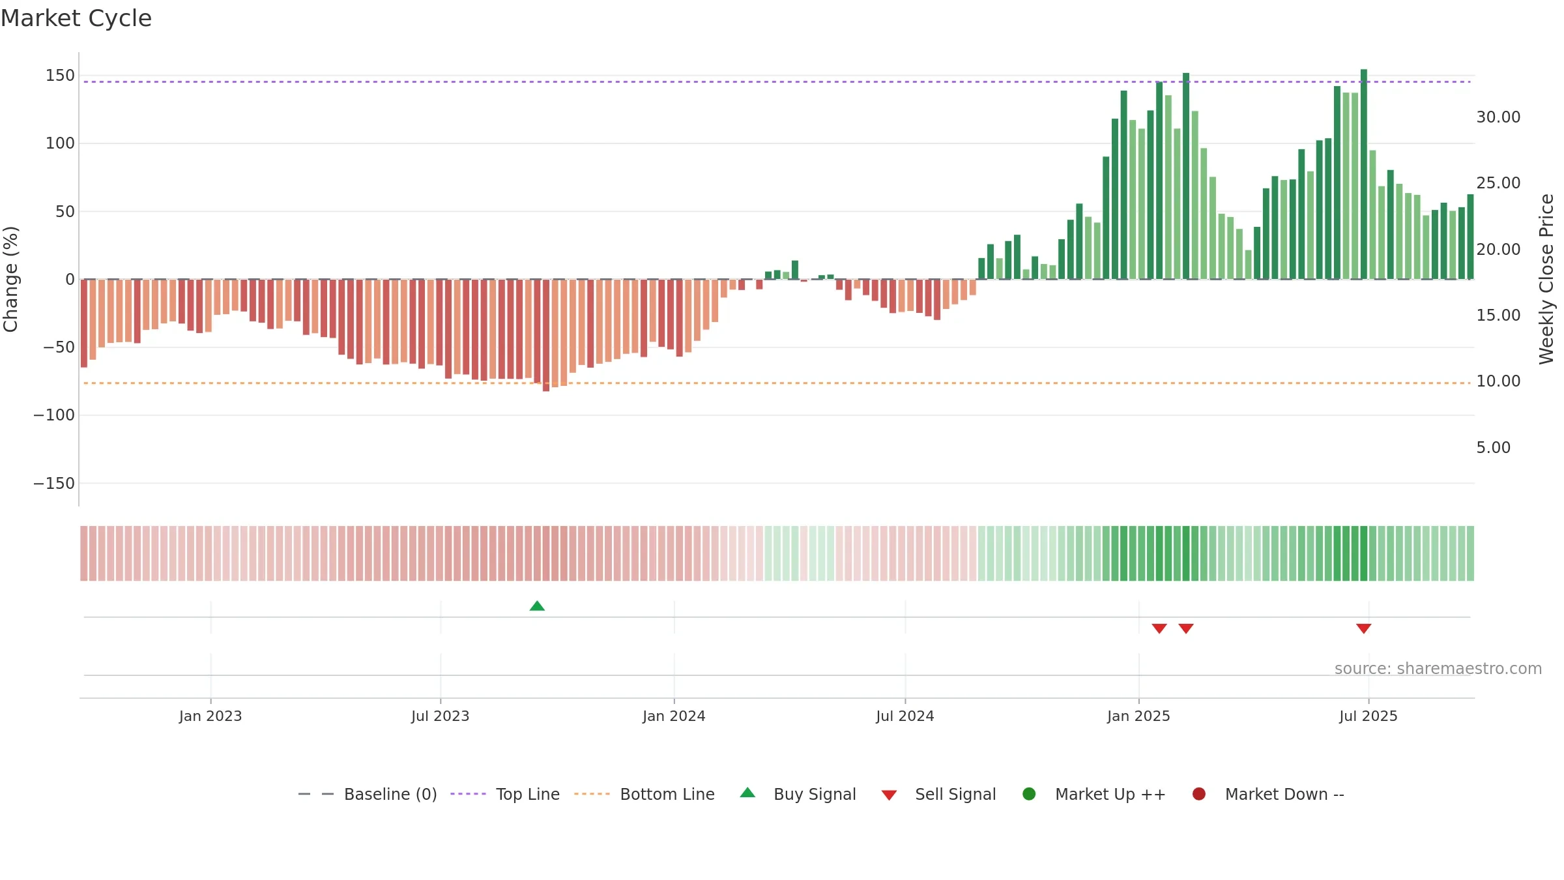The width and height of the screenshot is (1564, 880).
Task: Toggle the Market Up ++ legend entry
Action: coord(1094,794)
